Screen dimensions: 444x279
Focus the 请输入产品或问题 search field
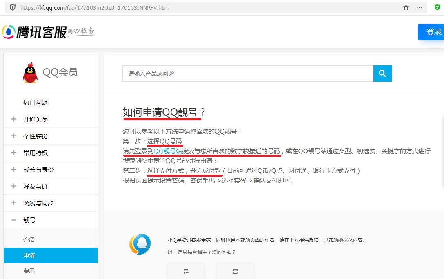248,74
